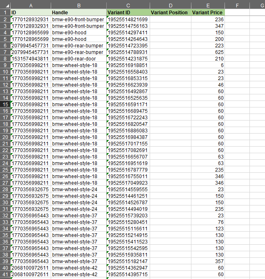The height and width of the screenshot is (279, 265).
Task: Select handle cell in row 4
Action: point(79,33)
